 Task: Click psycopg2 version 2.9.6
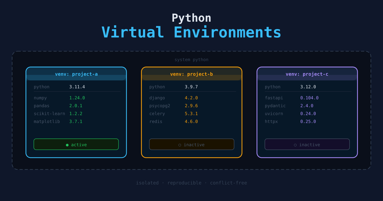pos(191,106)
